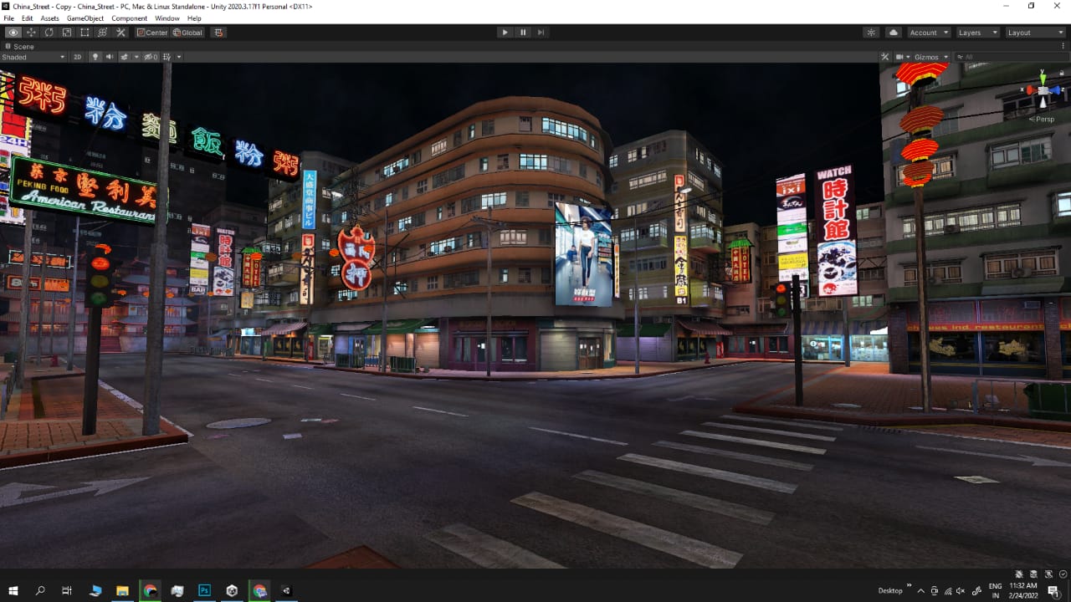
Task: Select the Rect tool
Action: pyautogui.click(x=85, y=33)
